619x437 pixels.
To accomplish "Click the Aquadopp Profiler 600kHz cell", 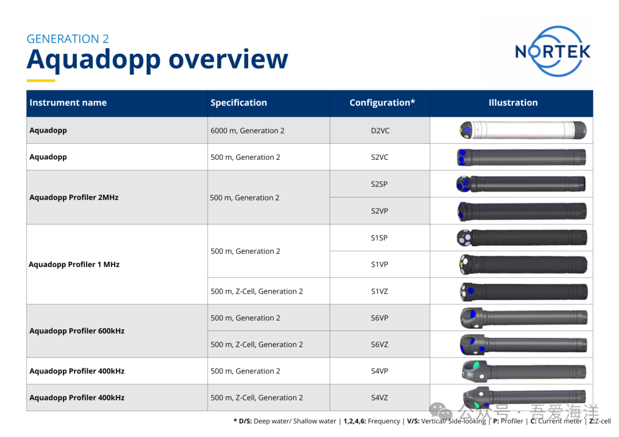I will pos(77,331).
